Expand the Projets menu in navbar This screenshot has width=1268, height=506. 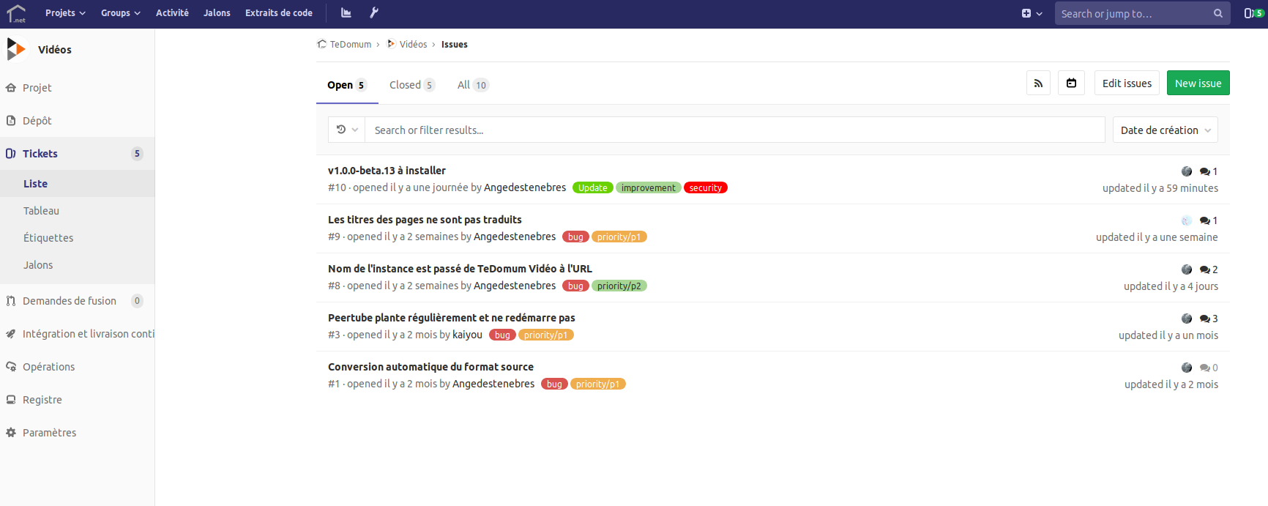point(65,13)
